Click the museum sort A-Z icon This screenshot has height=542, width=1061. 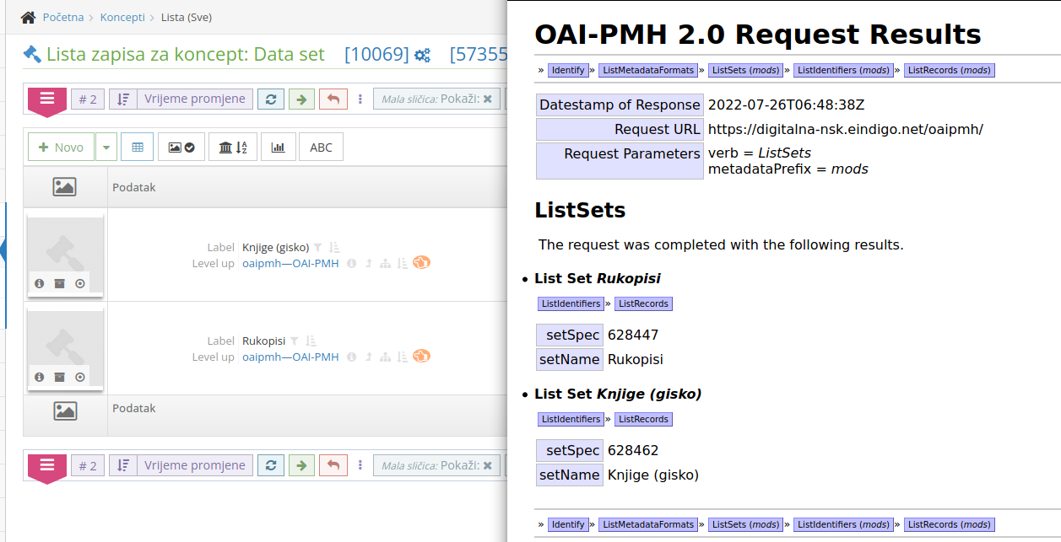[x=232, y=146]
